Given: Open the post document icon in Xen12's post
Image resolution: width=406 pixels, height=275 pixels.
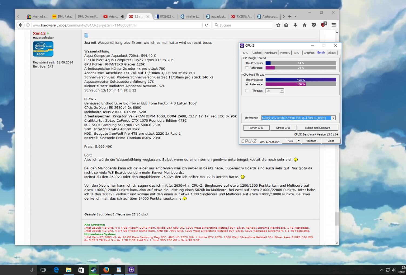Looking at the screenshot, I should pos(86,35).
